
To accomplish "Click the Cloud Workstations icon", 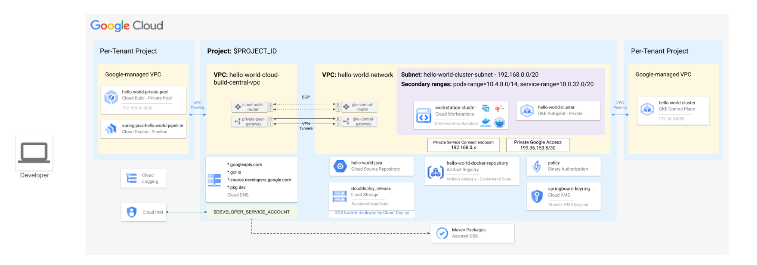I will tap(424, 116).
